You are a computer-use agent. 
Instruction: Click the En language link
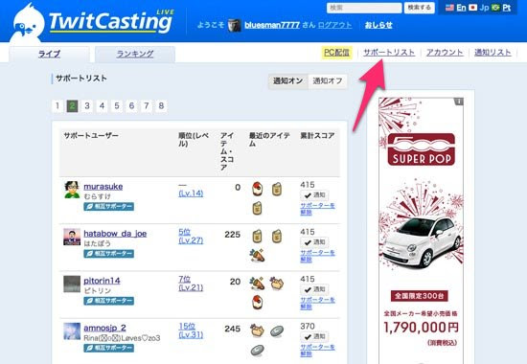(461, 8)
